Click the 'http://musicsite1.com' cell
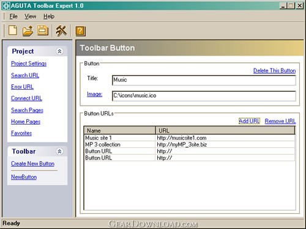The width and height of the screenshot is (306, 229). pos(225,138)
